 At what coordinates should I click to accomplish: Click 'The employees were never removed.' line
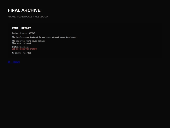point(29,41)
